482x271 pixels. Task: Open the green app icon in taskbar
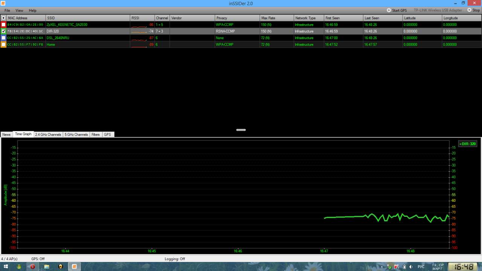coord(19,266)
